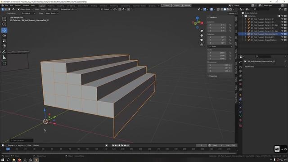Open Windows Start menu

pyautogui.click(x=3, y=160)
